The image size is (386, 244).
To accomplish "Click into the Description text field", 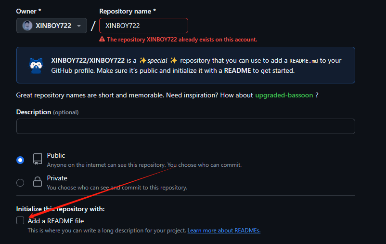I will click(186, 126).
